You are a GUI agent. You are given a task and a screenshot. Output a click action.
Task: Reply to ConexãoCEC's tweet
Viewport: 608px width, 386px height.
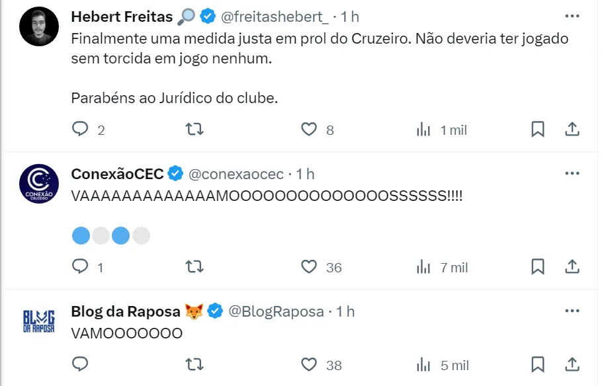tap(80, 267)
